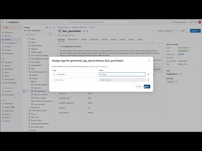Copy the fact_purchases table name
The width and height of the screenshot is (202, 151).
(84, 31)
